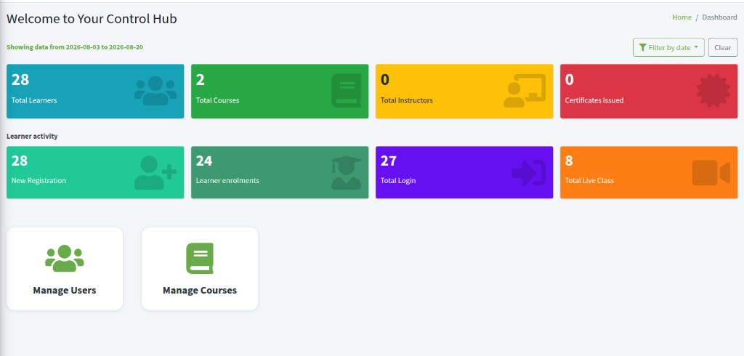Image resolution: width=744 pixels, height=356 pixels.
Task: Click the 8 live class count
Action: coord(569,161)
